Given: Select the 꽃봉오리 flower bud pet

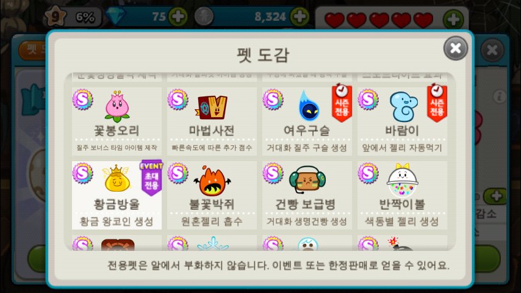Looking at the screenshot, I should point(117,121).
